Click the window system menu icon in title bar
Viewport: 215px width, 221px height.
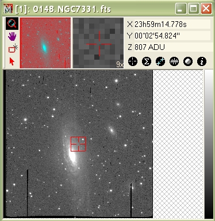[x=8, y=9]
